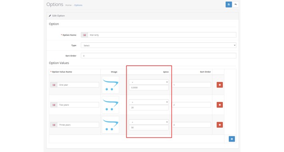The image size is (284, 152).
Task: Open price prefix dropdown for Three years
Action: pos(149,122)
